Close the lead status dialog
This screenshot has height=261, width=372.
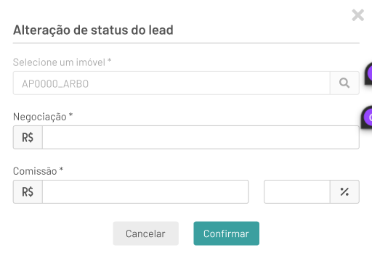click(x=357, y=15)
